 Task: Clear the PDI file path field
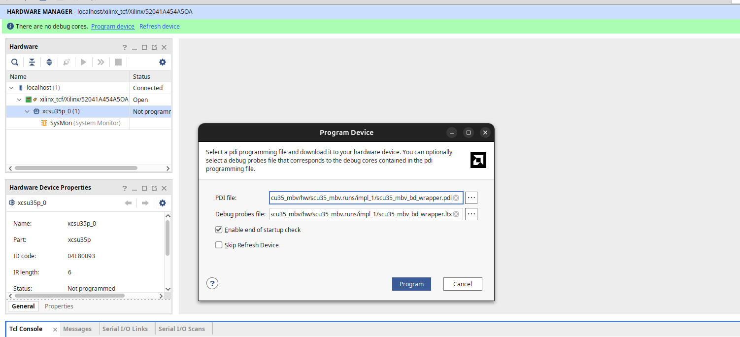coord(456,198)
